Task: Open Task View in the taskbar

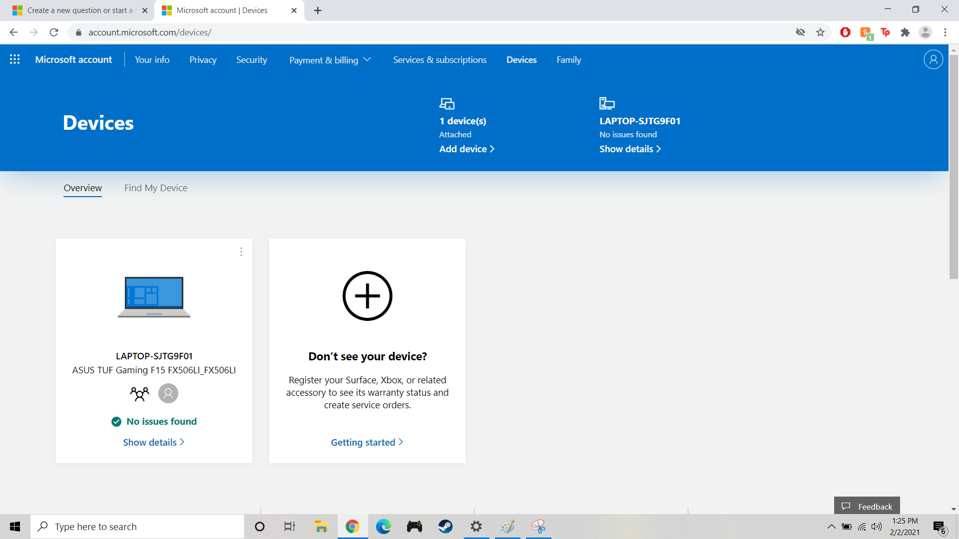Action: [x=290, y=527]
